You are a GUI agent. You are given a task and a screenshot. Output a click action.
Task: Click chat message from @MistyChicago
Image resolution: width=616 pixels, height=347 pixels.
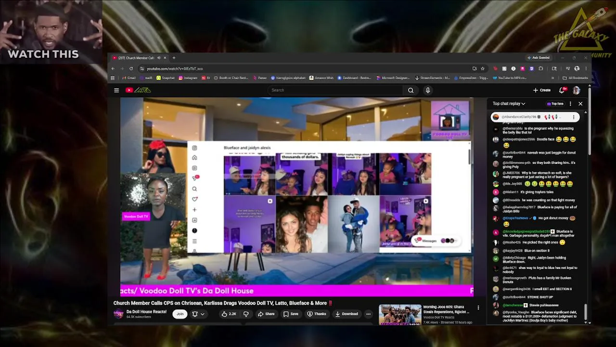(x=535, y=258)
